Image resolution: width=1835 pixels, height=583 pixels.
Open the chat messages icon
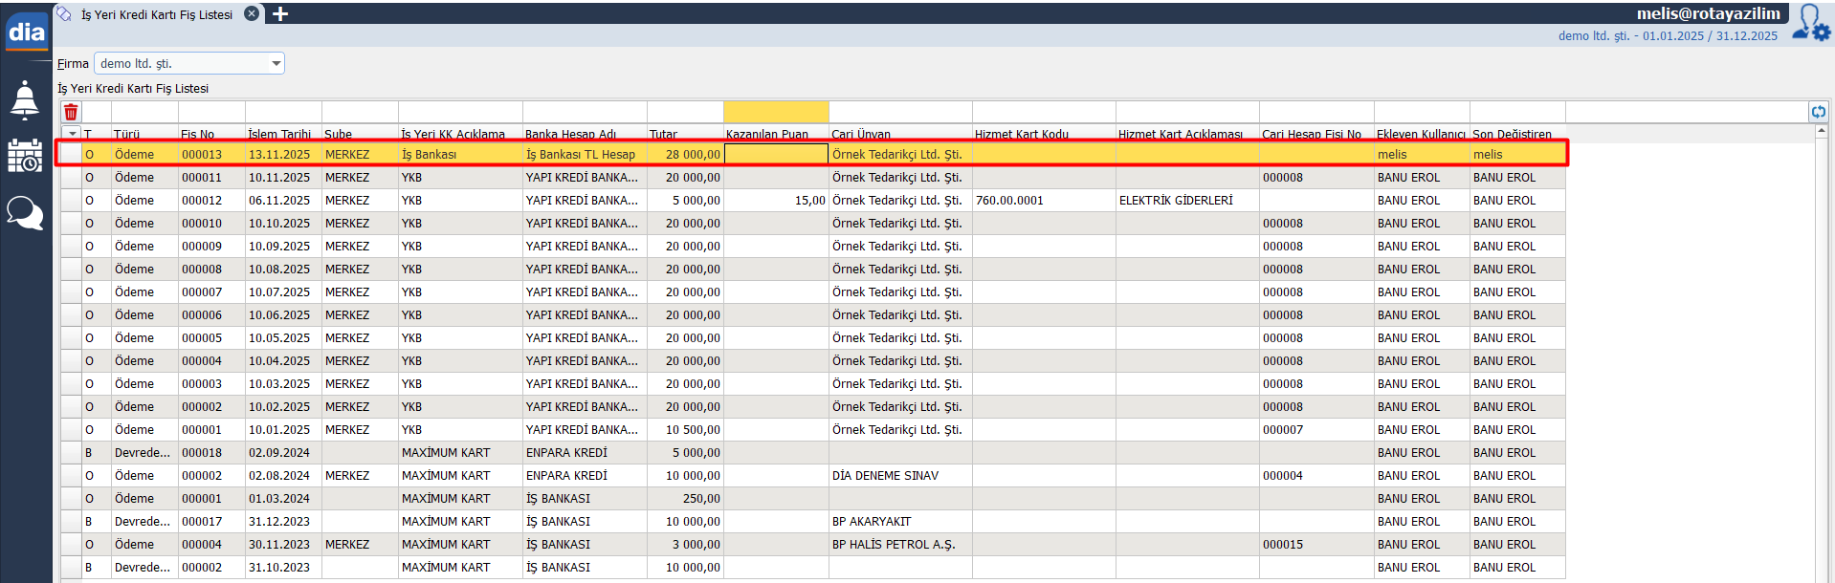(x=25, y=212)
